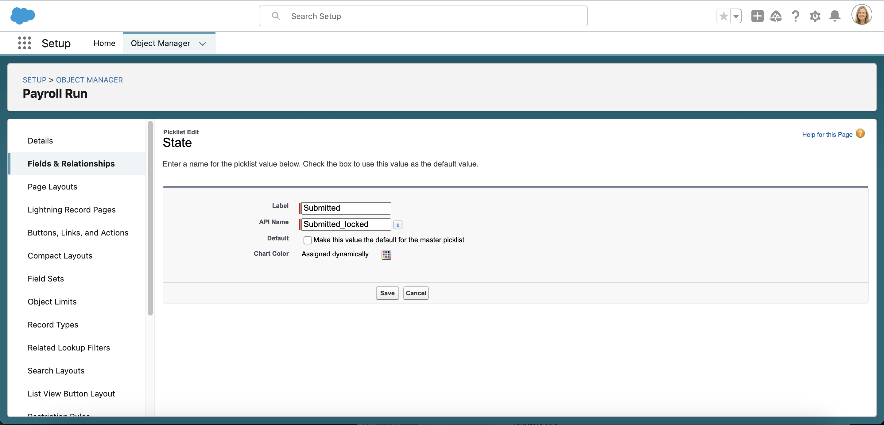
Task: Open the Setup gear icon
Action: [x=815, y=16]
